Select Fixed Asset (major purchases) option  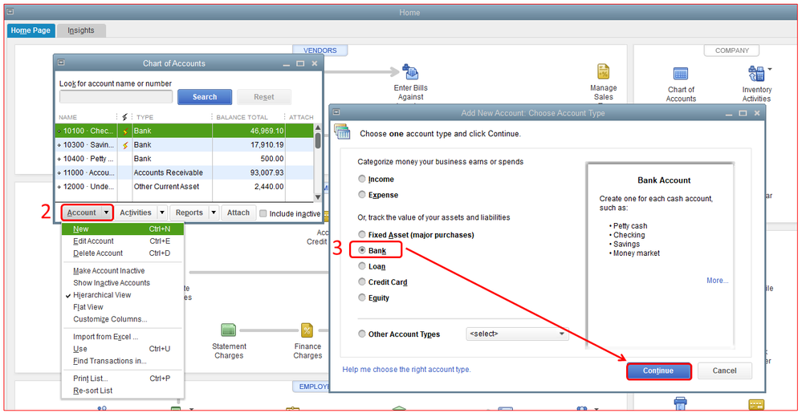(x=362, y=234)
